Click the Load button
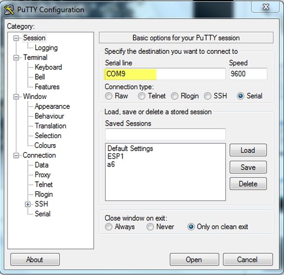The width and height of the screenshot is (284, 275). pyautogui.click(x=248, y=150)
